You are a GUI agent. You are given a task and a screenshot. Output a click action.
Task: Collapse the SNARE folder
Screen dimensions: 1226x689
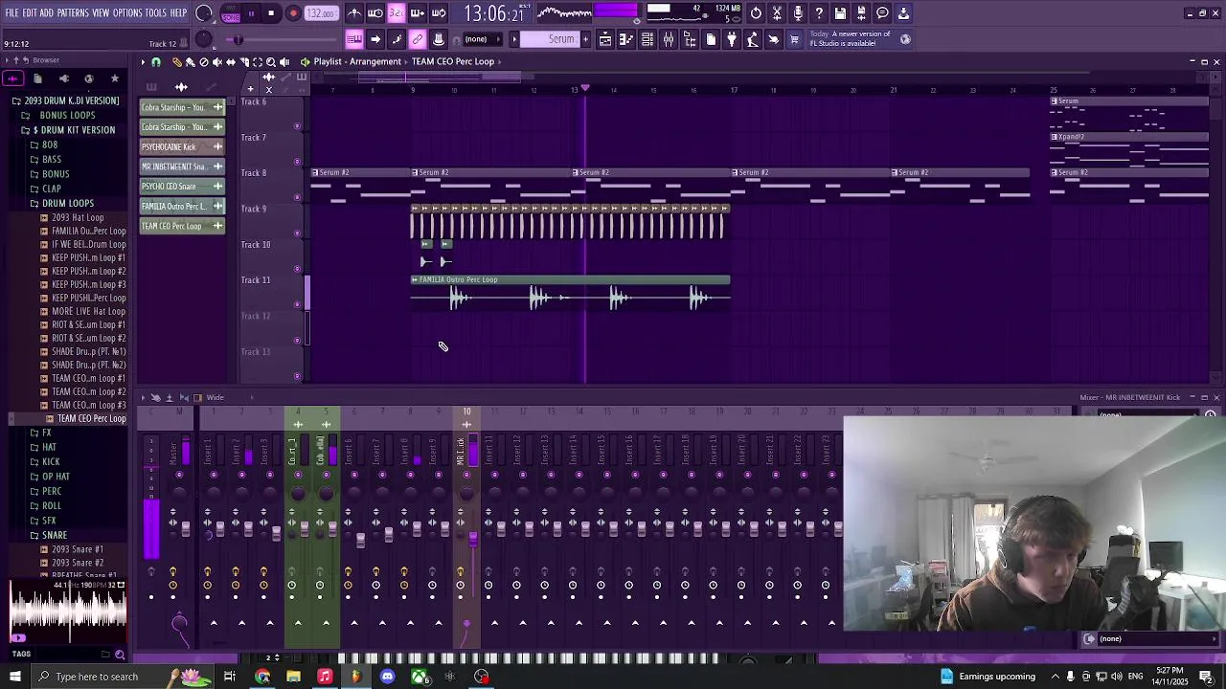tap(55, 535)
